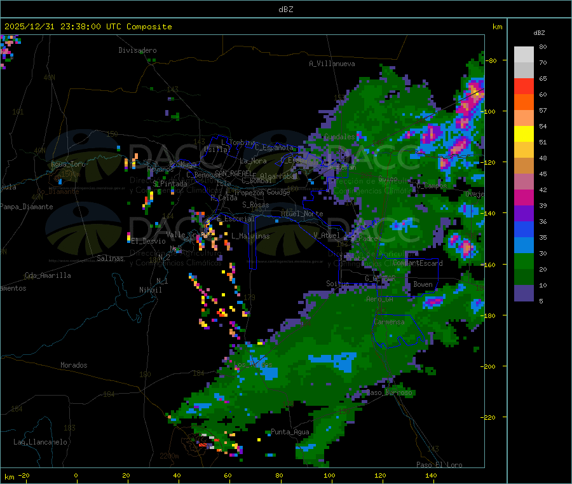
Task: Select the 'V_Atuel' map label
Action: pyautogui.click(x=327, y=235)
